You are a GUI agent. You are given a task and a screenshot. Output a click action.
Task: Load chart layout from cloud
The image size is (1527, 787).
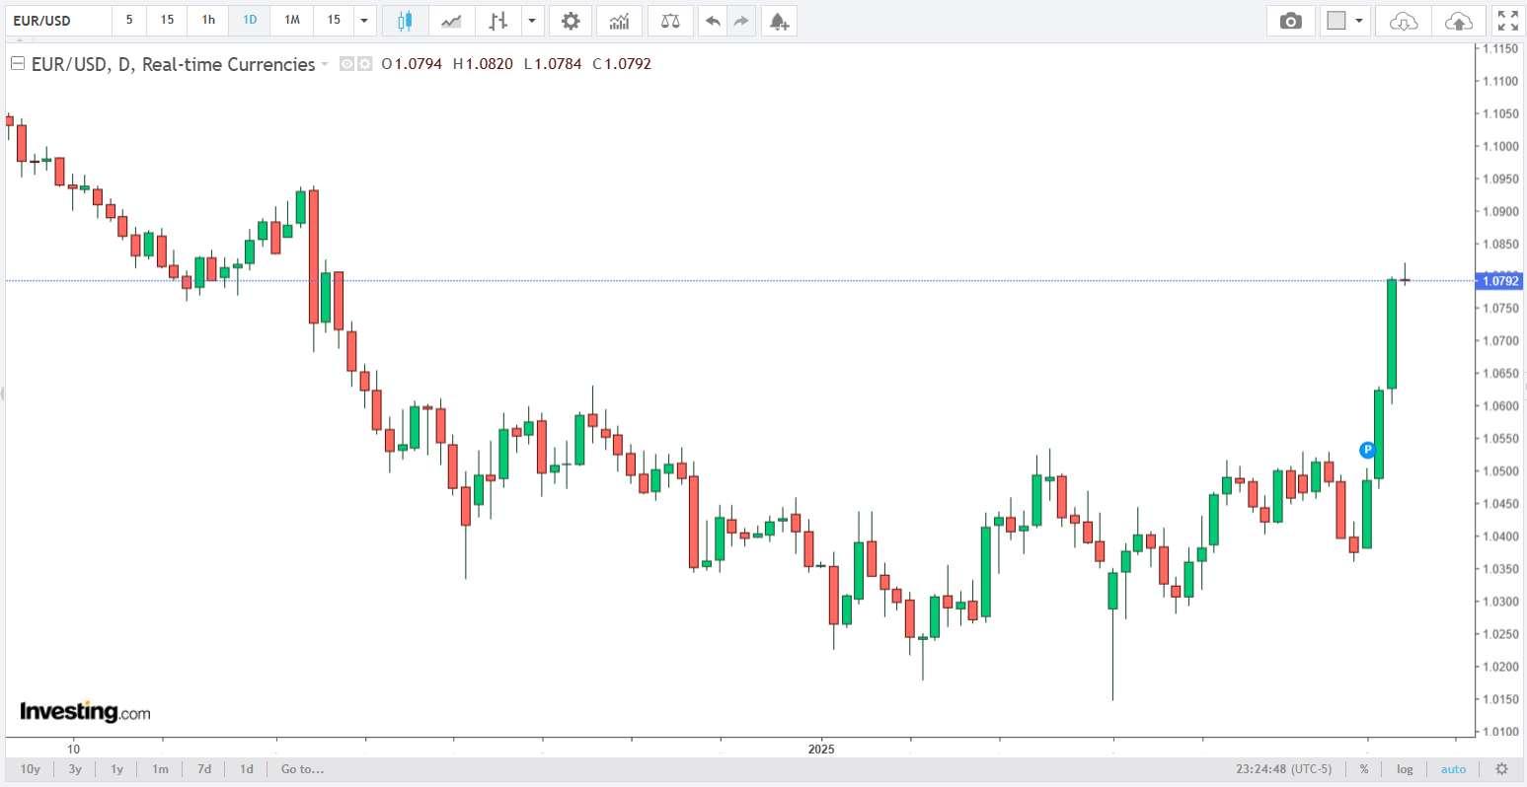coord(1403,21)
